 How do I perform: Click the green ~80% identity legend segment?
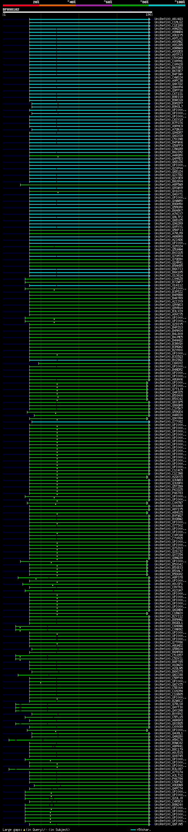130,5
